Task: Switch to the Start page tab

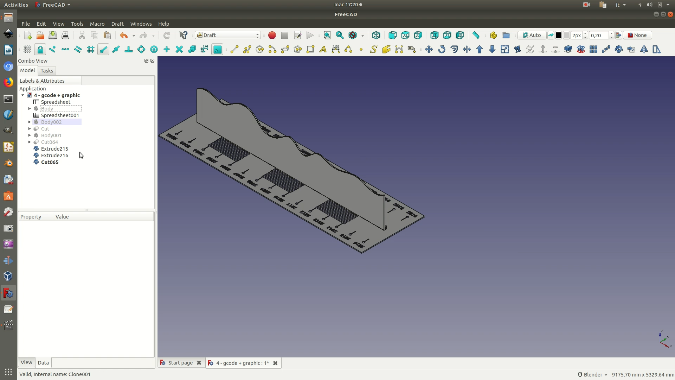Action: (180, 363)
